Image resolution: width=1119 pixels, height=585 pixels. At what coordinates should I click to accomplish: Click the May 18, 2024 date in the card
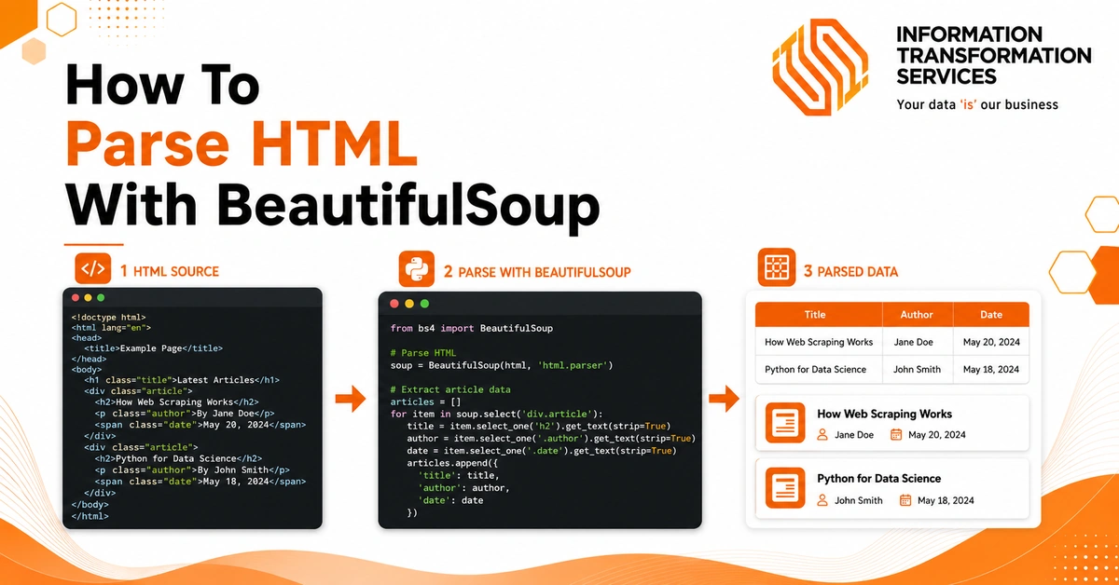coord(946,500)
